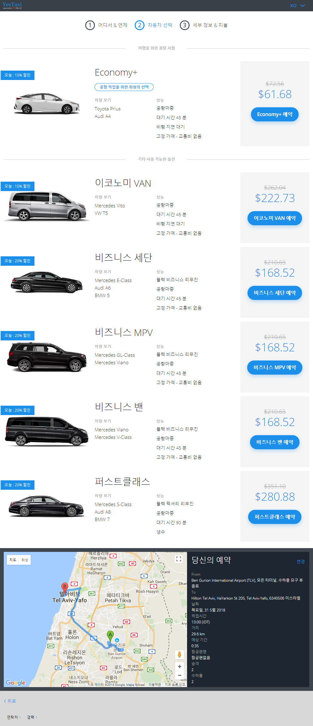Expand the 경력 footer link
313x726 pixels.
click(x=32, y=717)
